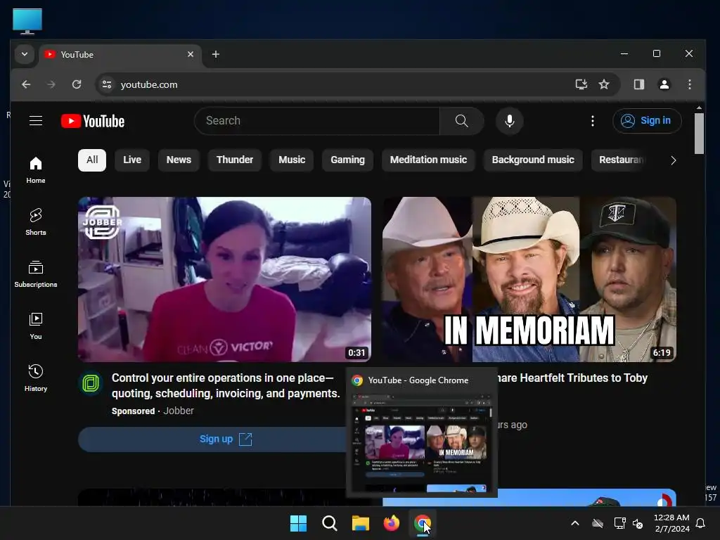Go back with browser back arrow
The width and height of the screenshot is (720, 540).
[26, 84]
